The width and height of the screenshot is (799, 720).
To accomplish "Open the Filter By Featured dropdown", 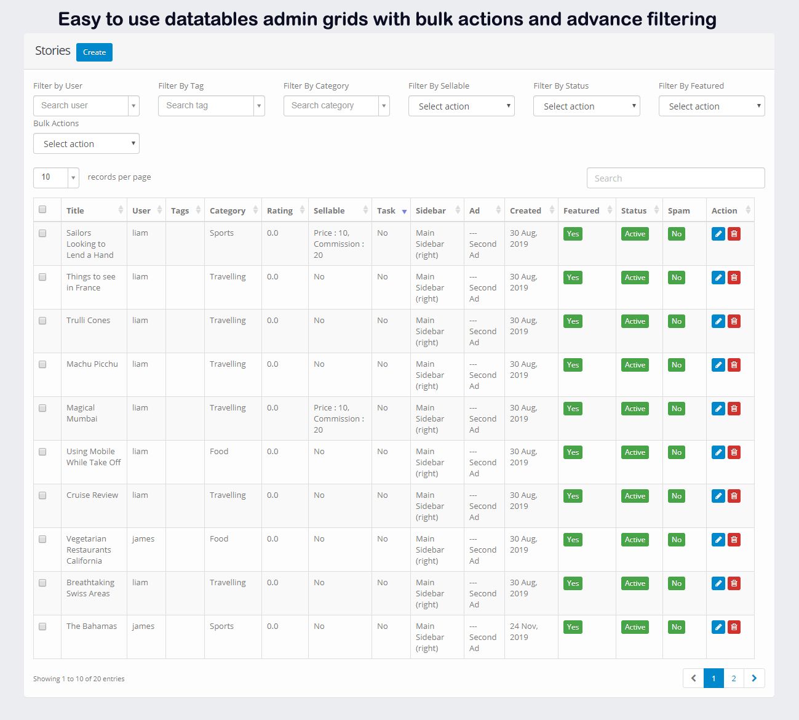I will [x=711, y=106].
